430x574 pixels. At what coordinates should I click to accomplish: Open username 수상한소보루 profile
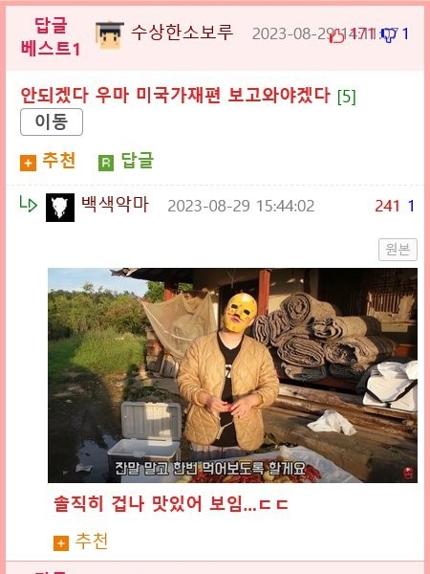(183, 33)
